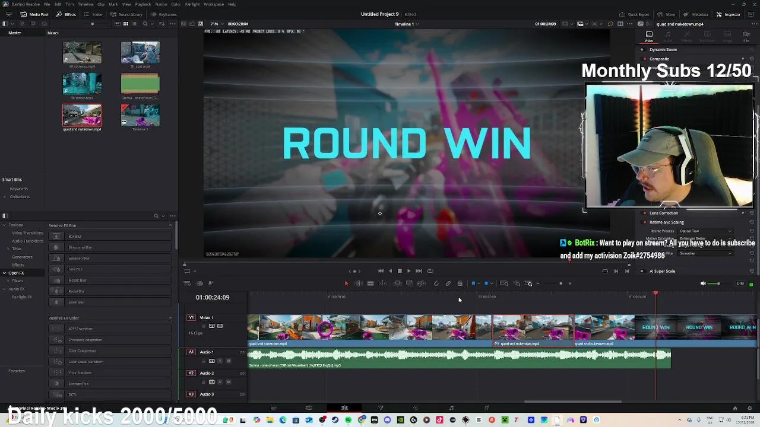
Task: Click the Custom Zoom magnifier icon
Action: [529, 283]
